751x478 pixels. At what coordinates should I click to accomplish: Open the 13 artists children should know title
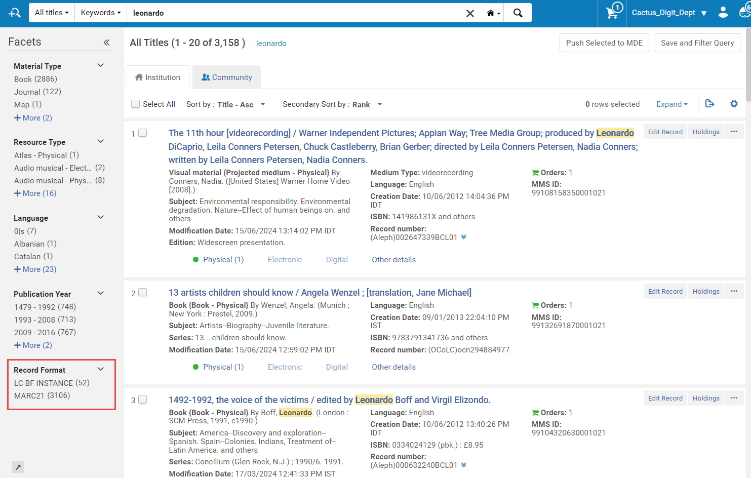320,292
